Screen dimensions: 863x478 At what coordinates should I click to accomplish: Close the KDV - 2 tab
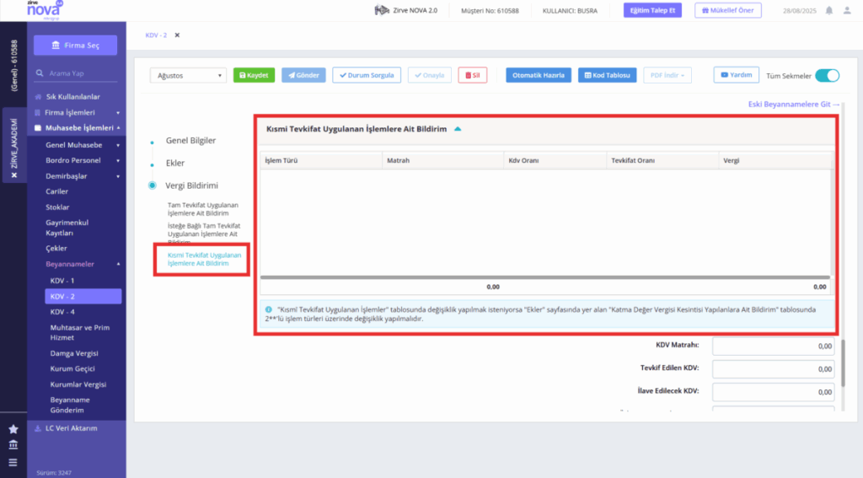click(x=177, y=35)
